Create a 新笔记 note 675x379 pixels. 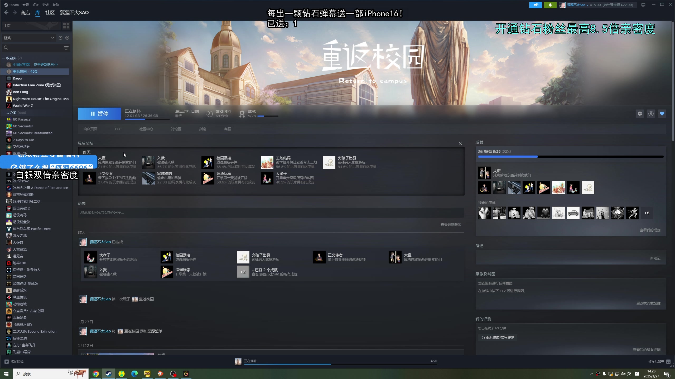pos(655,258)
